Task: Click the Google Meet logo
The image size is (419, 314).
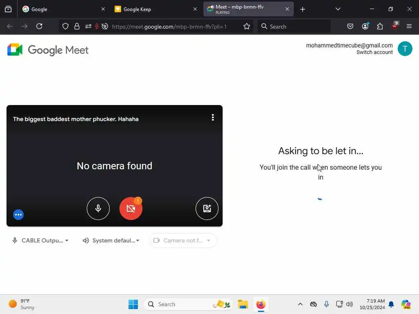Action: [x=48, y=50]
